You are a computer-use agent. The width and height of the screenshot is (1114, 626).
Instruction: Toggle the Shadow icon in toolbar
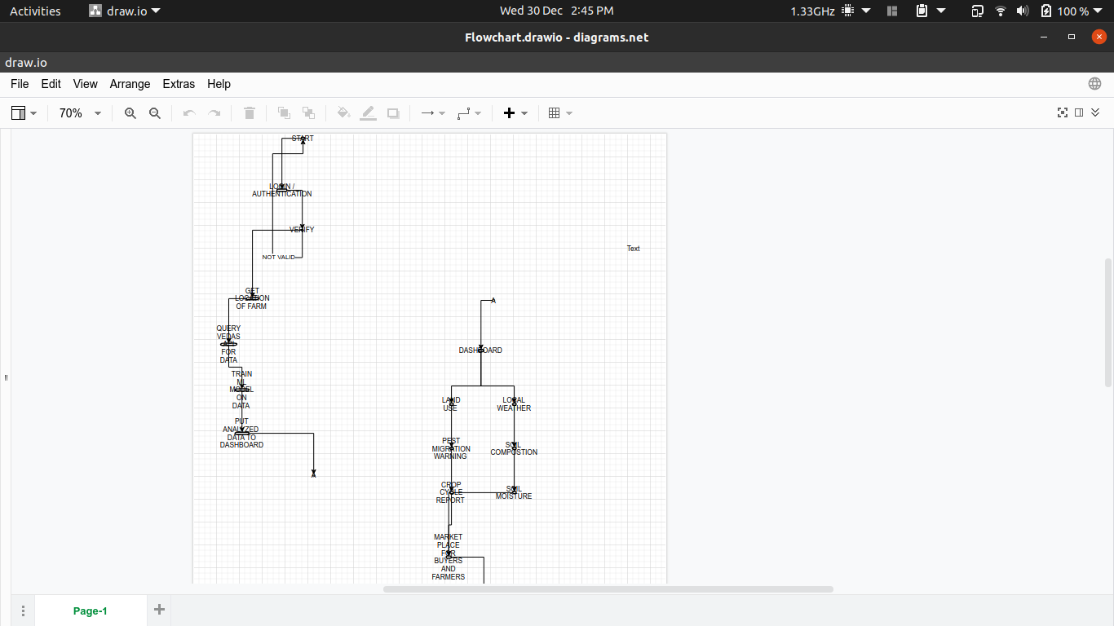click(393, 113)
